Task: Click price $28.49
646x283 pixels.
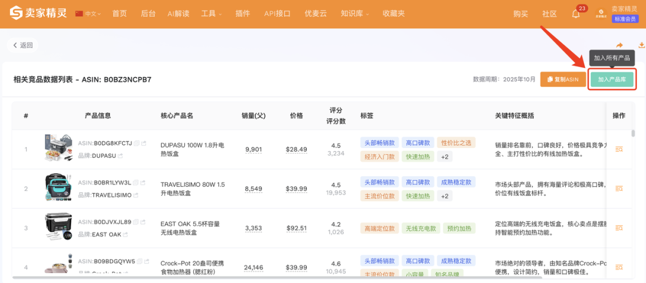Action: pos(297,149)
